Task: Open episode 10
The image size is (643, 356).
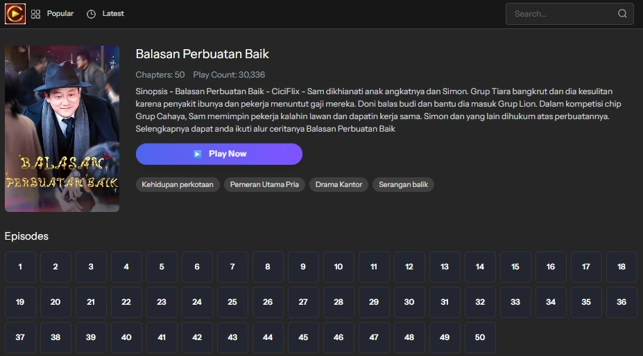Action: pyautogui.click(x=338, y=267)
